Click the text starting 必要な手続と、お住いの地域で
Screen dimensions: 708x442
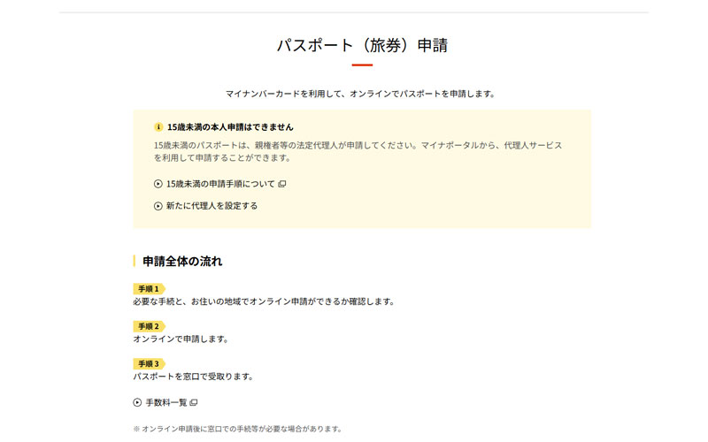point(264,301)
